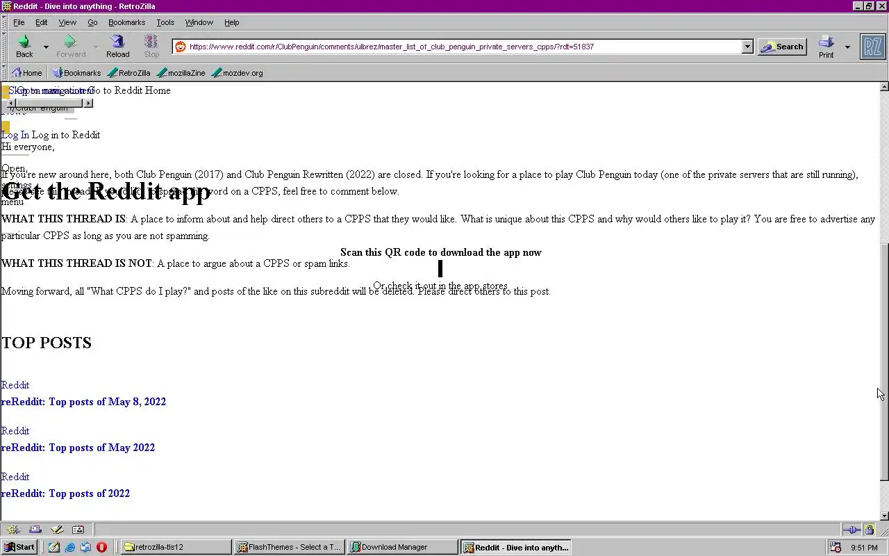Go back using the Back button
Viewport: 889px width, 556px height.
point(24,47)
